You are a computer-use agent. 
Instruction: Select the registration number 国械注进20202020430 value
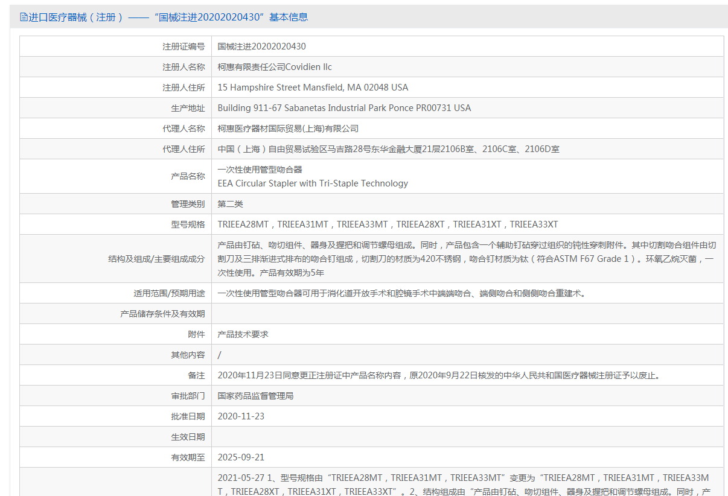[261, 46]
